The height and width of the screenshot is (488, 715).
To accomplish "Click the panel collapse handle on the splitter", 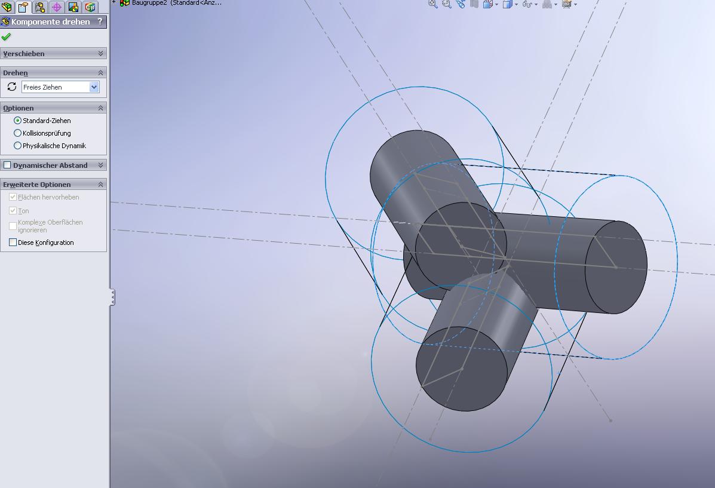I will 112,297.
